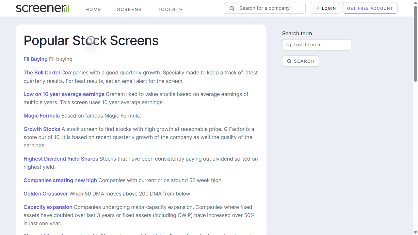Open the Highest Dividend Yield Shares screen
This screenshot has width=418, height=235.
pyautogui.click(x=61, y=159)
